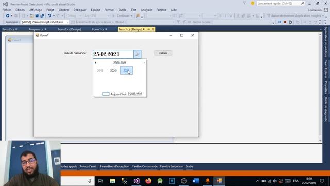The width and height of the screenshot is (330, 186).
Task: Click the navigate backward toolbar icon
Action: [x=8, y=16]
